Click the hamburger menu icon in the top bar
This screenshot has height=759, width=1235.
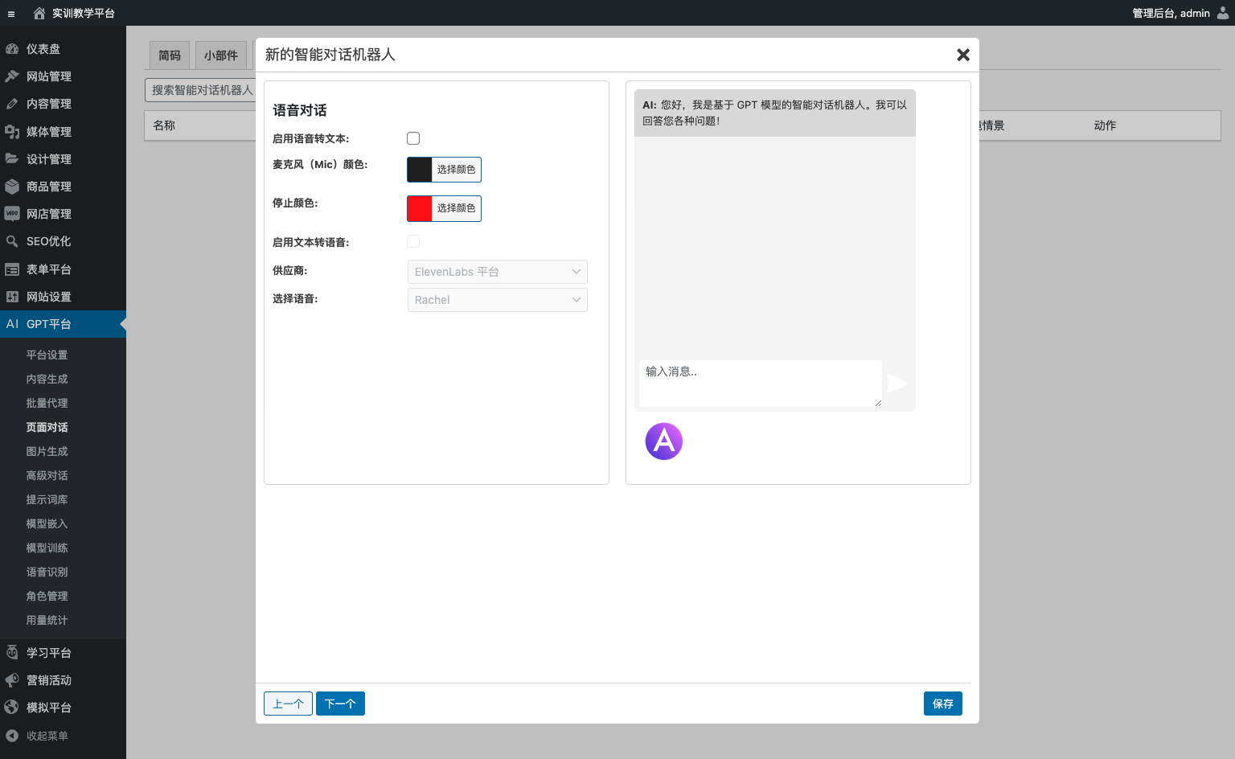11,14
